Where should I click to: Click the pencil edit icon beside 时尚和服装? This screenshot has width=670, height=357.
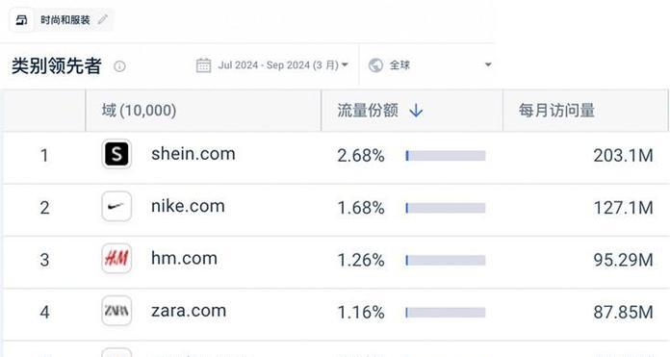103,19
